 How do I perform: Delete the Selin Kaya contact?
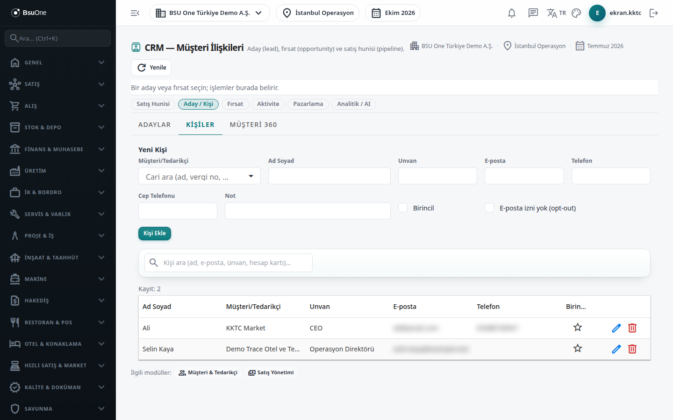(x=632, y=349)
